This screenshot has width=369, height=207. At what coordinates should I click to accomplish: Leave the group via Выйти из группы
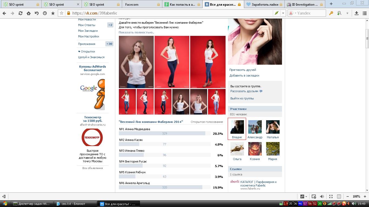click(x=242, y=98)
